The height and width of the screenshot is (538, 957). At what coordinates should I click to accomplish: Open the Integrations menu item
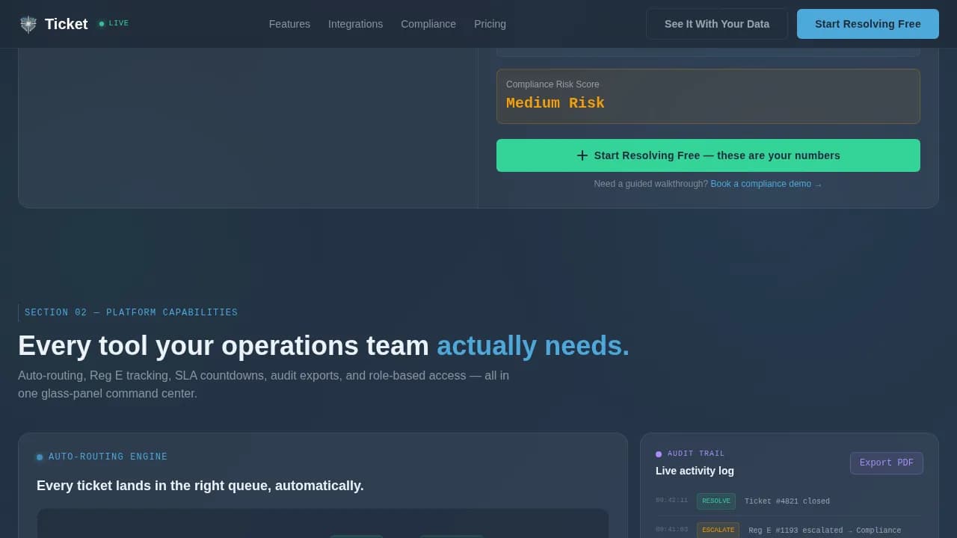[x=355, y=24]
